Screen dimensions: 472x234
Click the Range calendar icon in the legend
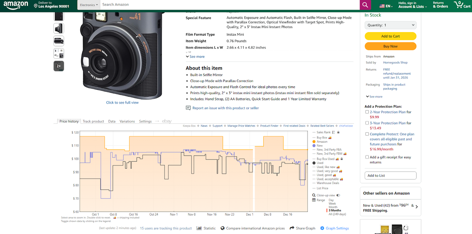coord(314,200)
